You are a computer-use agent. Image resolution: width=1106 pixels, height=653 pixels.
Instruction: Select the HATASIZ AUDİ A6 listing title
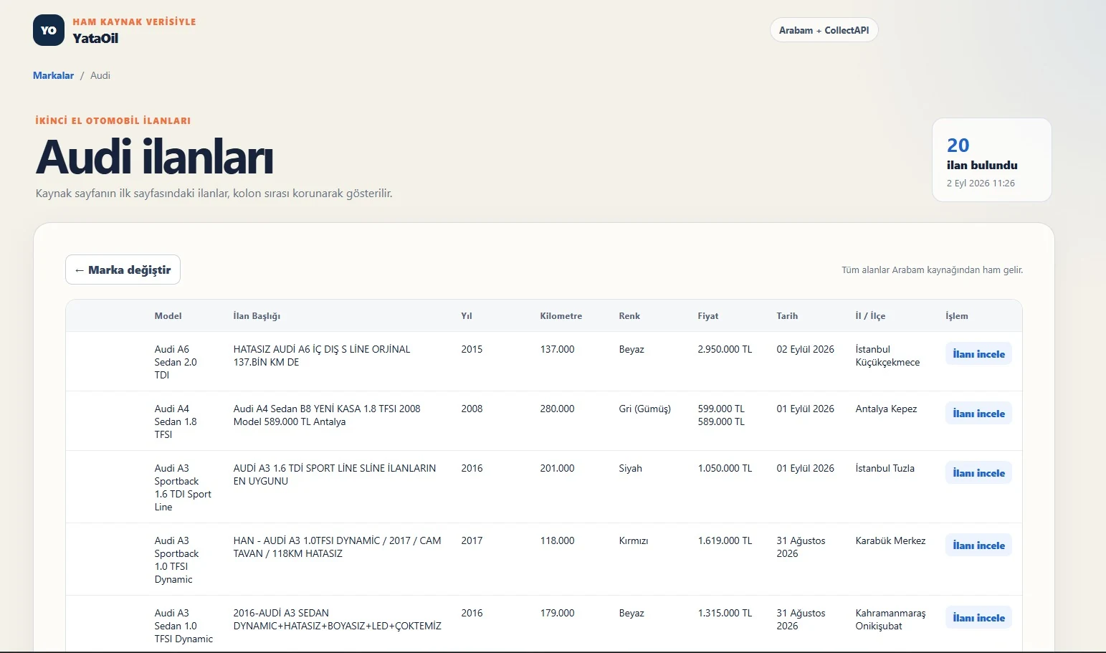[322, 356]
